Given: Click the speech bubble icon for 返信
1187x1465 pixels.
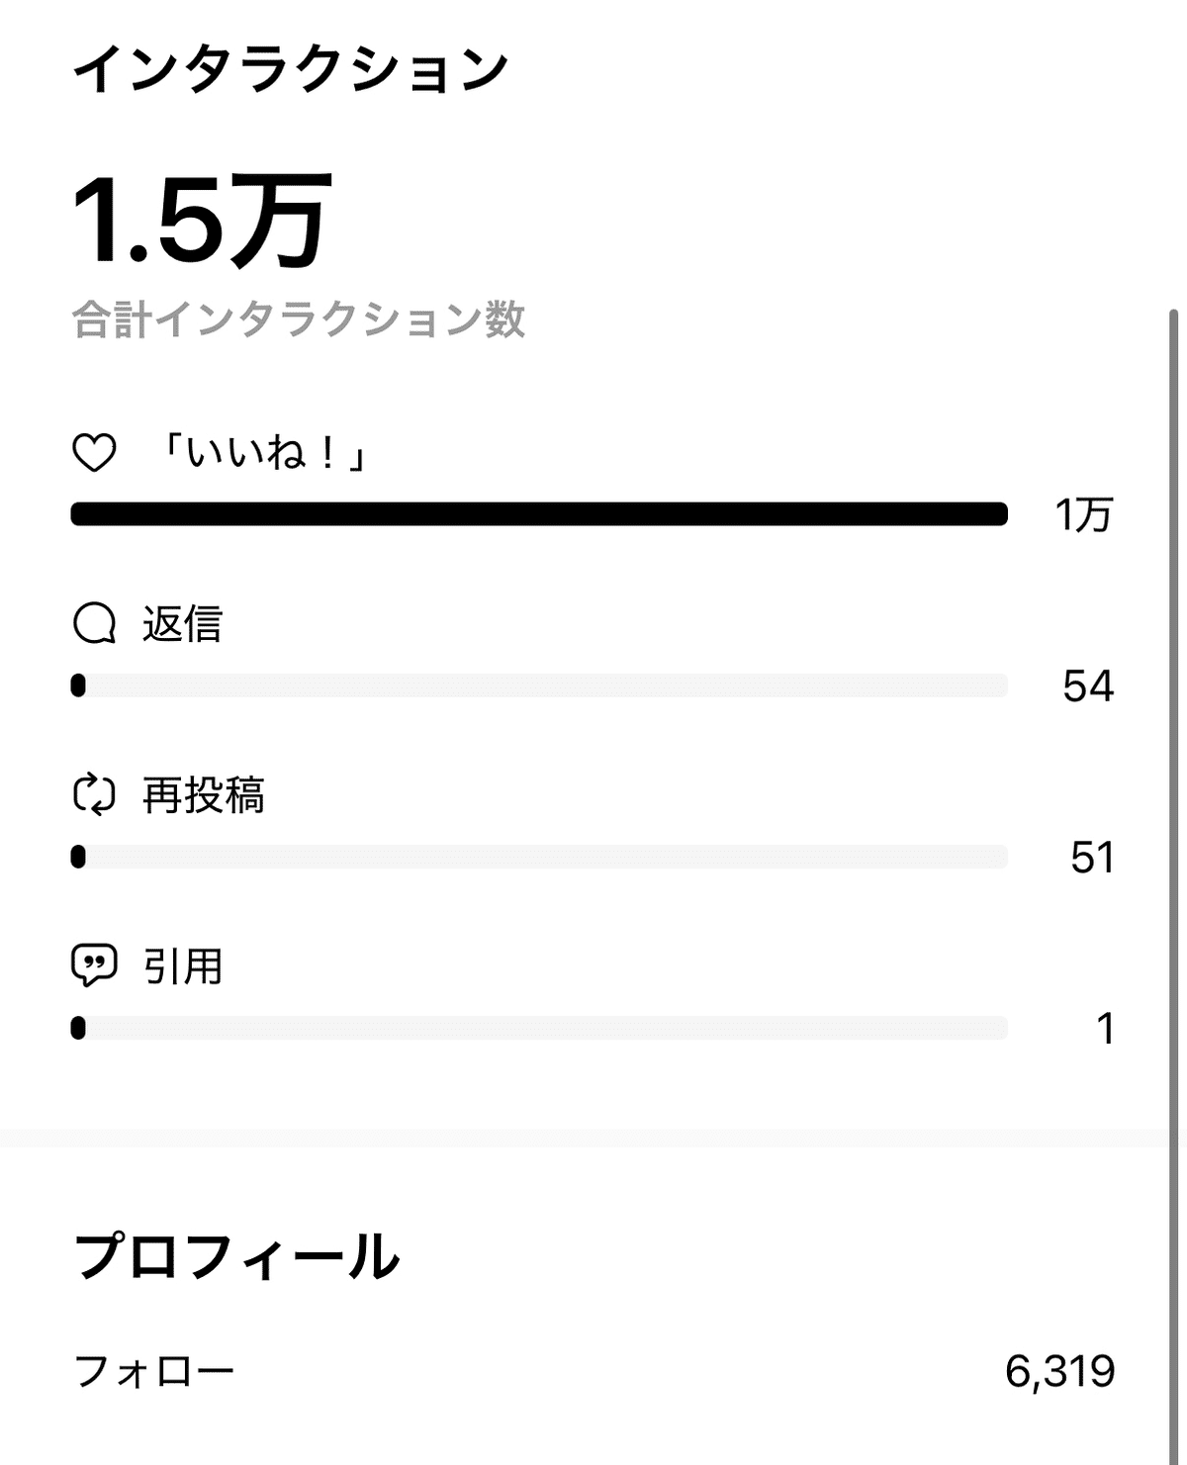Looking at the screenshot, I should pos(95,624).
